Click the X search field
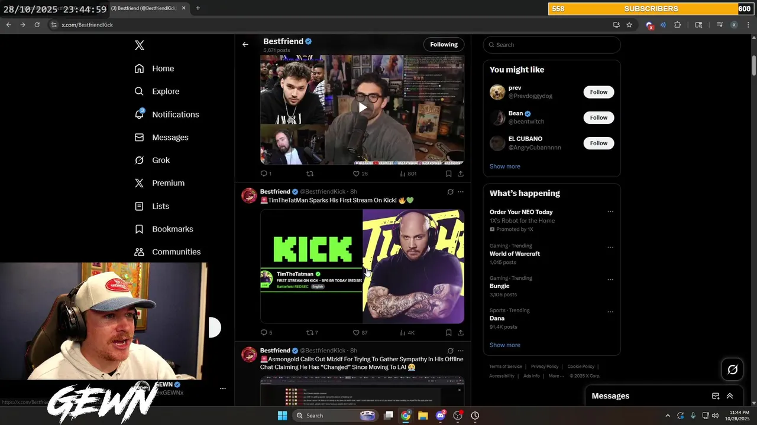 (x=552, y=45)
